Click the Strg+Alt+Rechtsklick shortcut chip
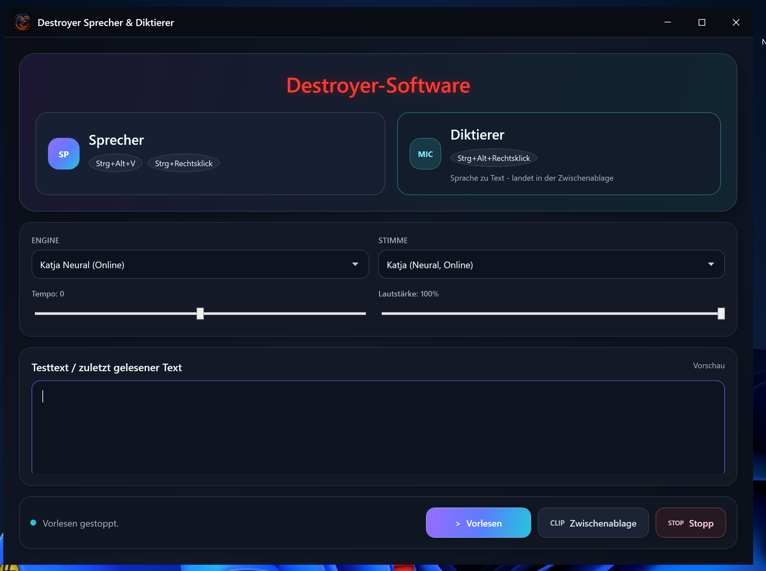 pyautogui.click(x=493, y=158)
